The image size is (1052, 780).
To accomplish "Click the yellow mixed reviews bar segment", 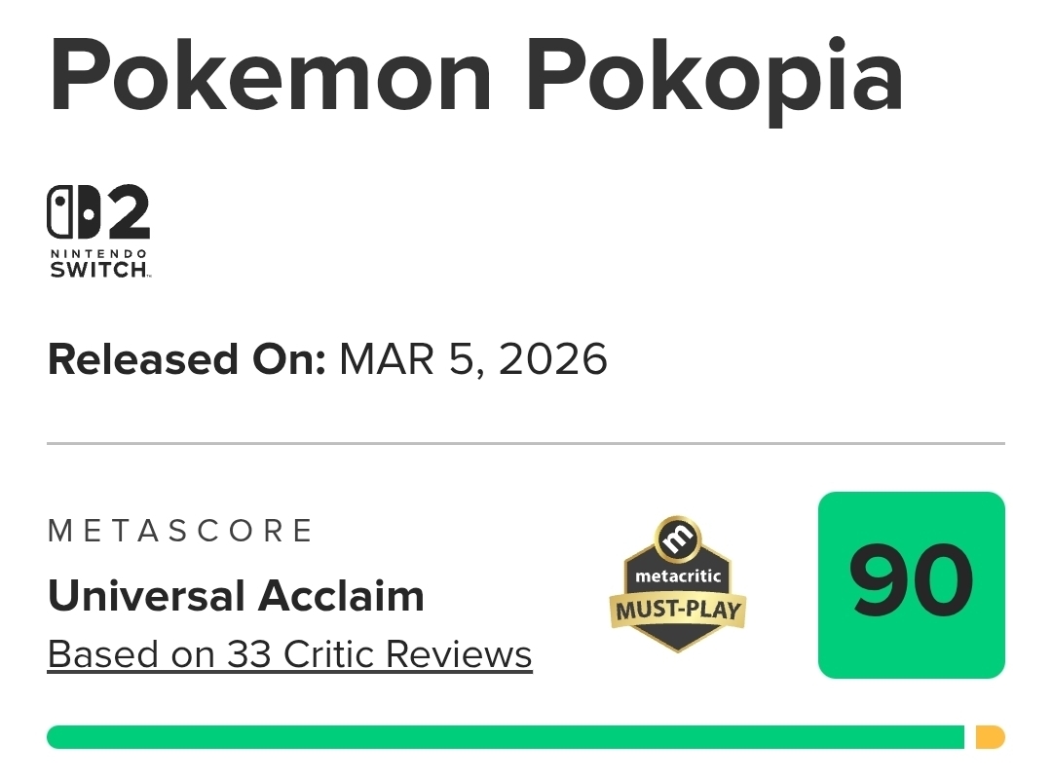I will coord(989,737).
